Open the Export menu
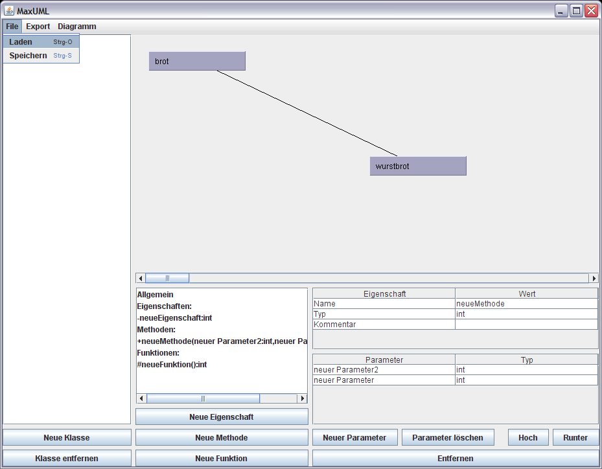The width and height of the screenshot is (602, 469). point(38,27)
